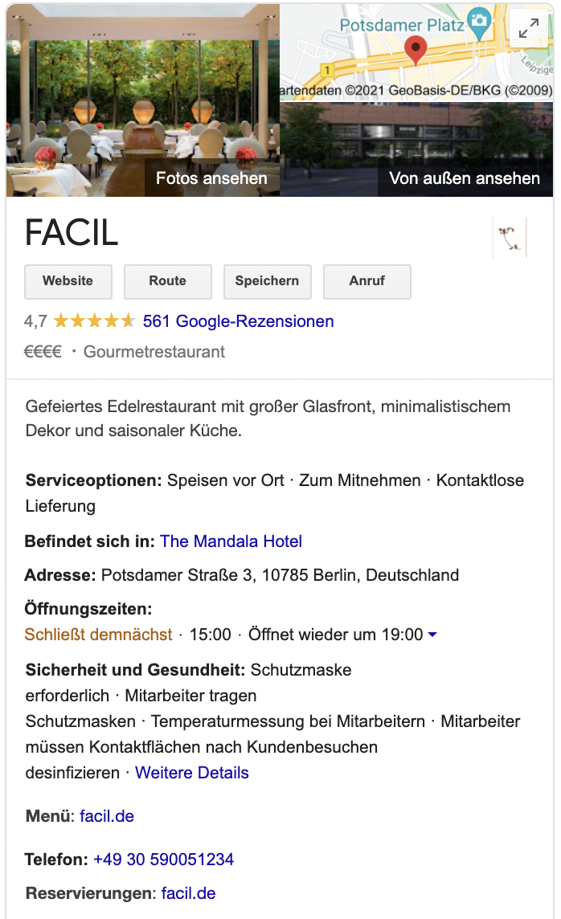561x919 pixels.
Task: Visit The Mandala Hotel link
Action: [x=231, y=541]
